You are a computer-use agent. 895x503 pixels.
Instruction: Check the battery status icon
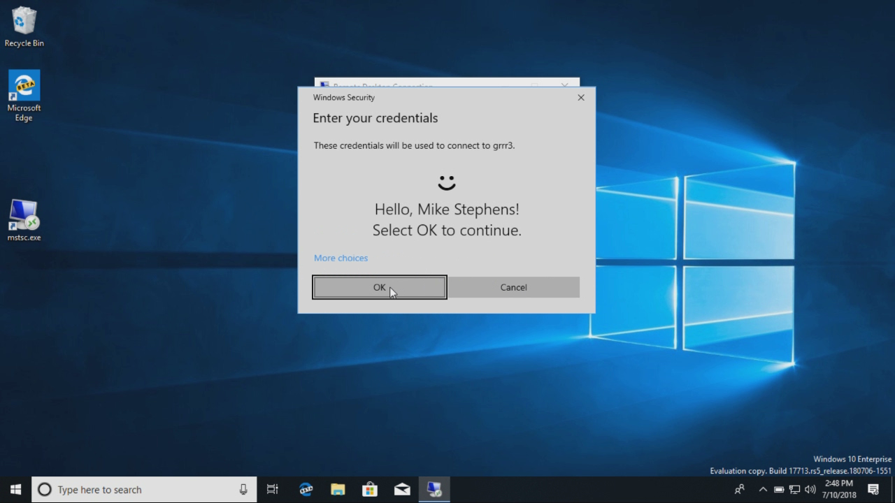point(779,490)
